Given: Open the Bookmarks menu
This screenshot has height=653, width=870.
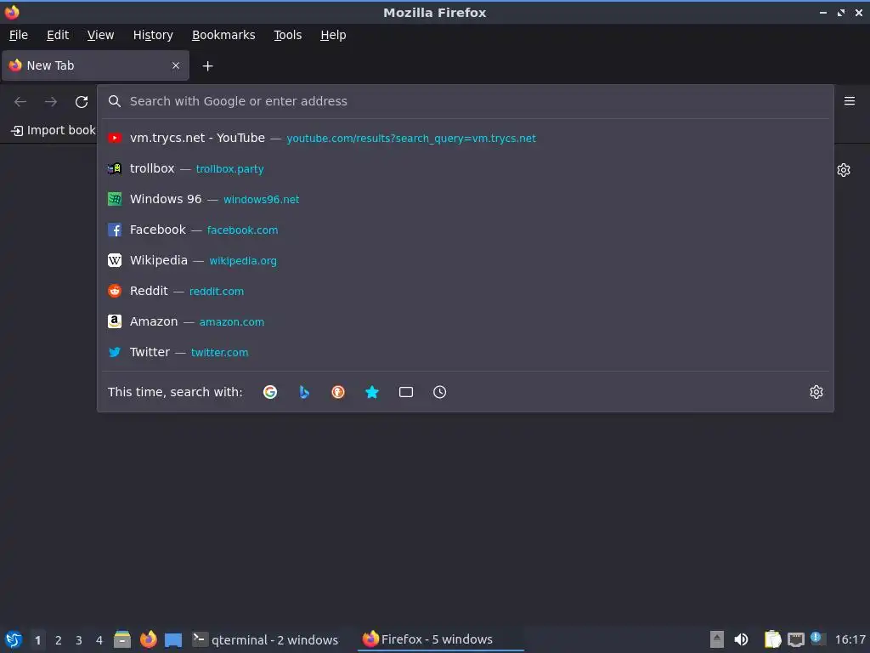Looking at the screenshot, I should [x=223, y=35].
